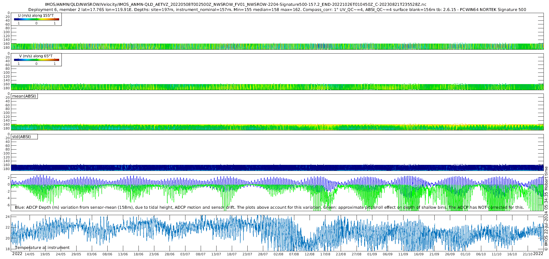Click the 2022 year label at bottom right
This screenshot has height=259, width=549.
click(538, 254)
